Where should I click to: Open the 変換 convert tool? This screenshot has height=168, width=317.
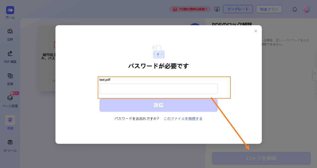10,76
